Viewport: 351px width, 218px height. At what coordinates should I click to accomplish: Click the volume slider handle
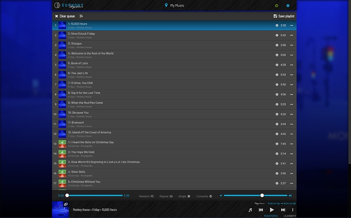[x=262, y=196]
